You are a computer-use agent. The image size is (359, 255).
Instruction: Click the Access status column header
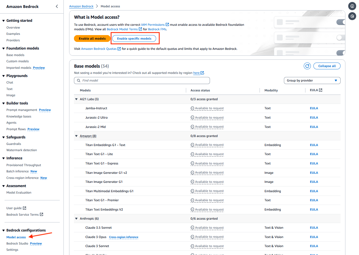200,90
